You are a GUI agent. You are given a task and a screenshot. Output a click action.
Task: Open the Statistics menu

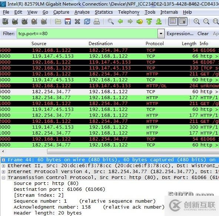(104, 12)
